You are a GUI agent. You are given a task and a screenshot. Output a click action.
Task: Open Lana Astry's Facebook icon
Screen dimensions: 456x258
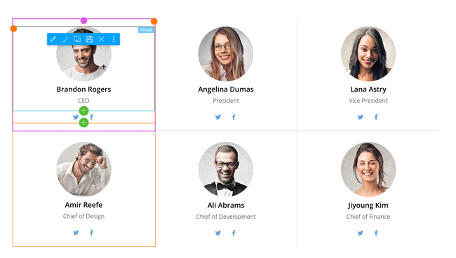click(x=376, y=117)
